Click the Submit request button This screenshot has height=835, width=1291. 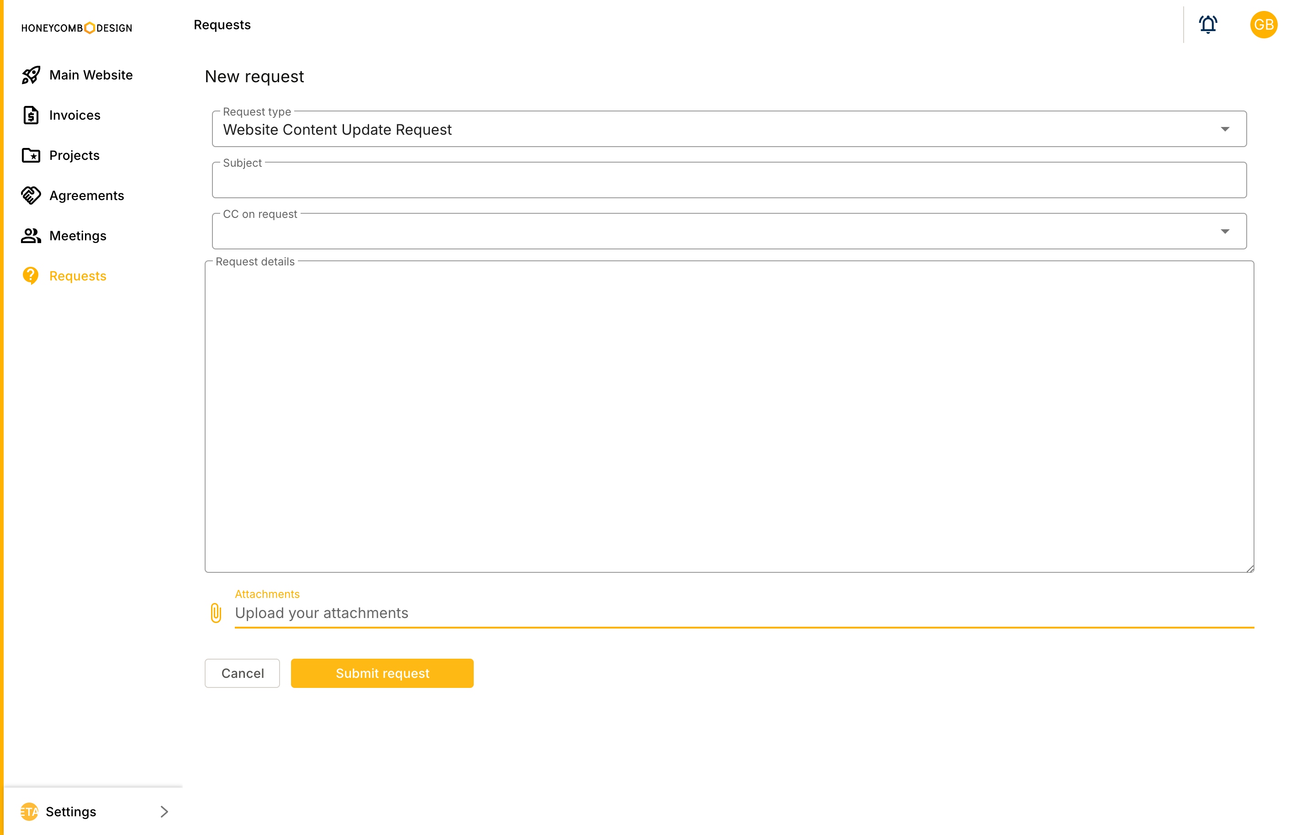382,673
